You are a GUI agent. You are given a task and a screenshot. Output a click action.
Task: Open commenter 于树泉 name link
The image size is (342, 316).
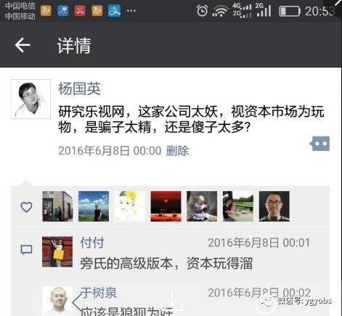(99, 293)
